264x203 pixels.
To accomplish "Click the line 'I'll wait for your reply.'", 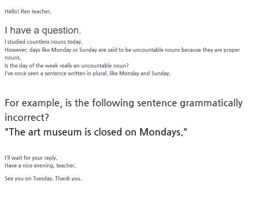I will 31,158.
